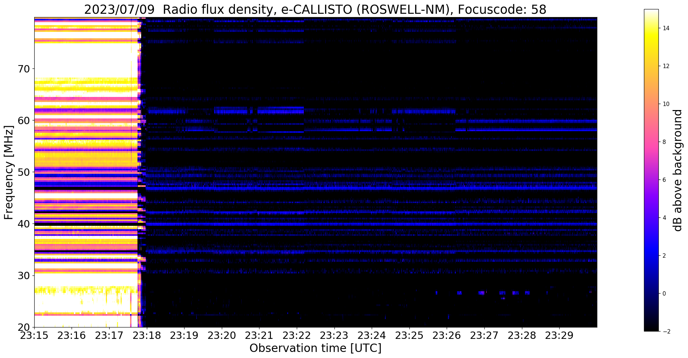Click the 23:29 time tick label
This screenshot has width=688, height=358.
click(x=559, y=336)
